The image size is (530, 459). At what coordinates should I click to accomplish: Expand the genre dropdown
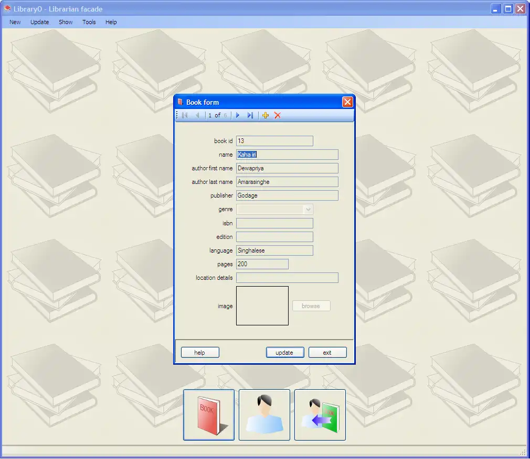coord(308,210)
